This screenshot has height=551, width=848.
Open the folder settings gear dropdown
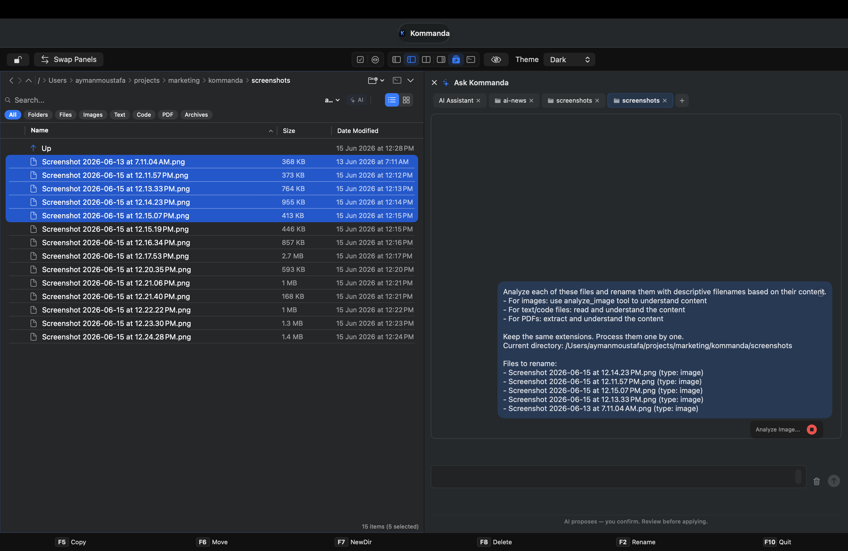click(376, 81)
